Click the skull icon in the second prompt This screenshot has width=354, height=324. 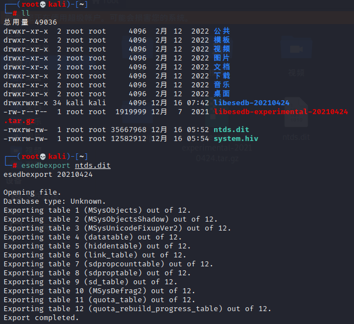click(x=44, y=156)
